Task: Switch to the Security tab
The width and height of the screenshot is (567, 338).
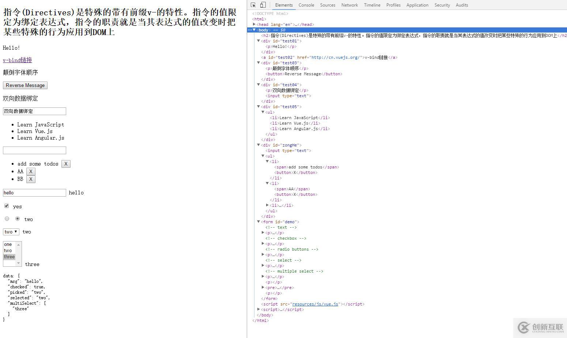Action: [x=442, y=5]
